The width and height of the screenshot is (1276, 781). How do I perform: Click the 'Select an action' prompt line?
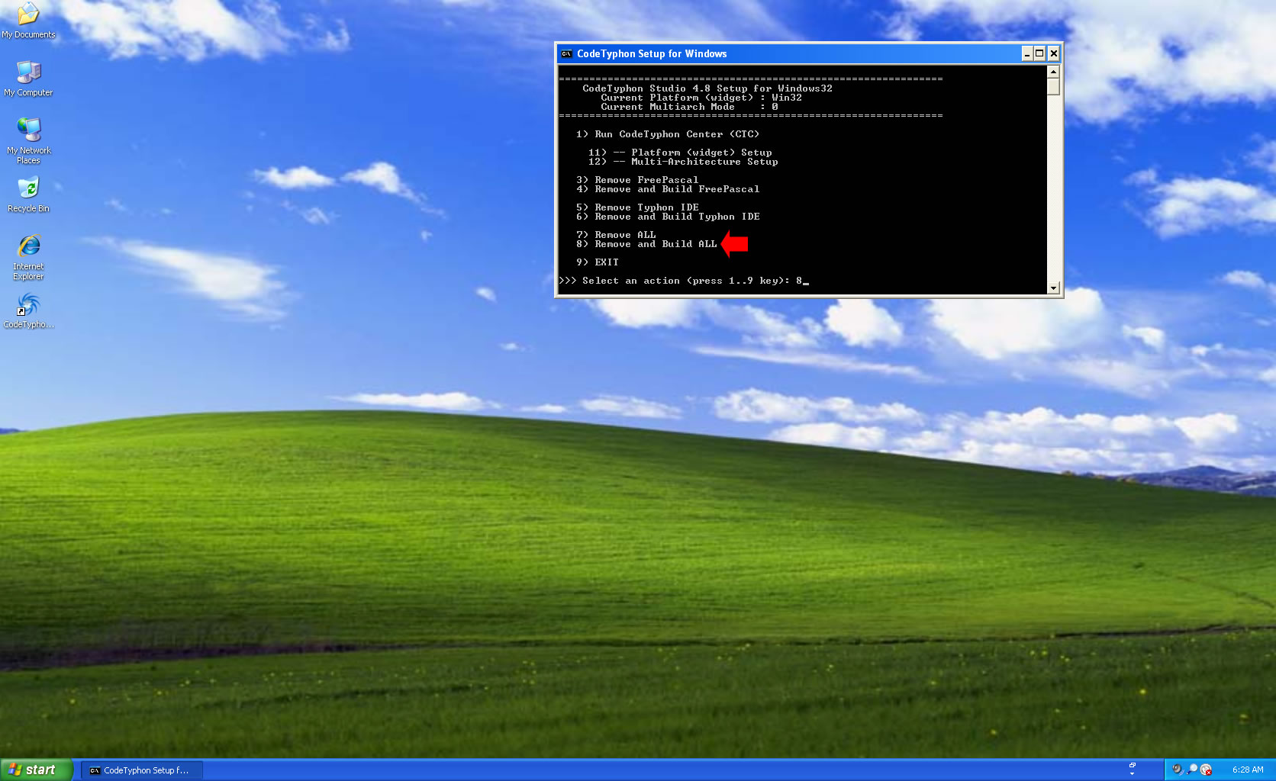[683, 281]
